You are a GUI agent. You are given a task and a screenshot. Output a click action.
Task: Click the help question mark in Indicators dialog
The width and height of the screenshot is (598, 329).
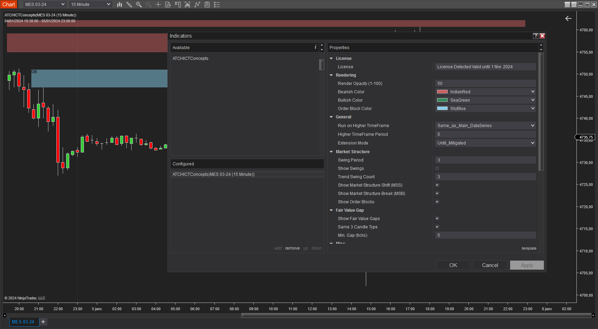[x=536, y=36]
